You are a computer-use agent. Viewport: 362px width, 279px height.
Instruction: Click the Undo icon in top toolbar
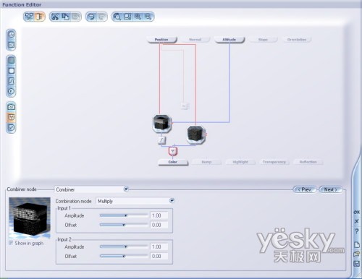coord(91,17)
